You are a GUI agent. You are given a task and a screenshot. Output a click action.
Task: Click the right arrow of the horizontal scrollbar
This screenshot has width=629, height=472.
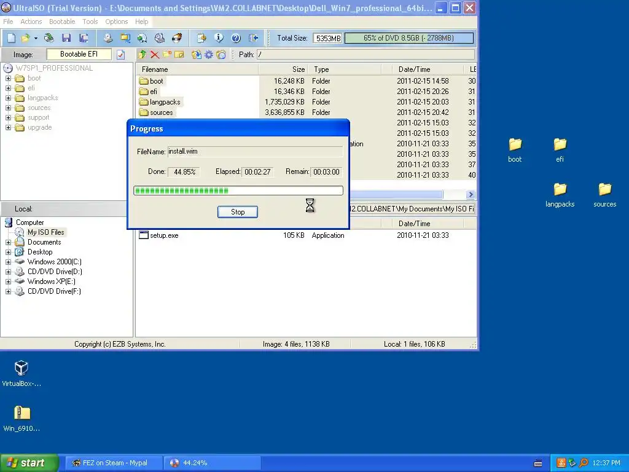(x=471, y=195)
